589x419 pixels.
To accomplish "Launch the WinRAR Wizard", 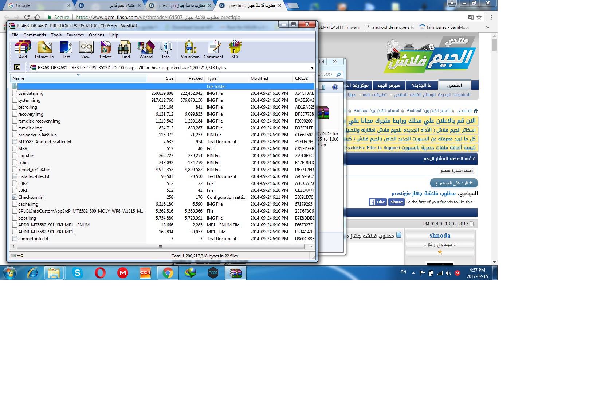I will point(146,50).
